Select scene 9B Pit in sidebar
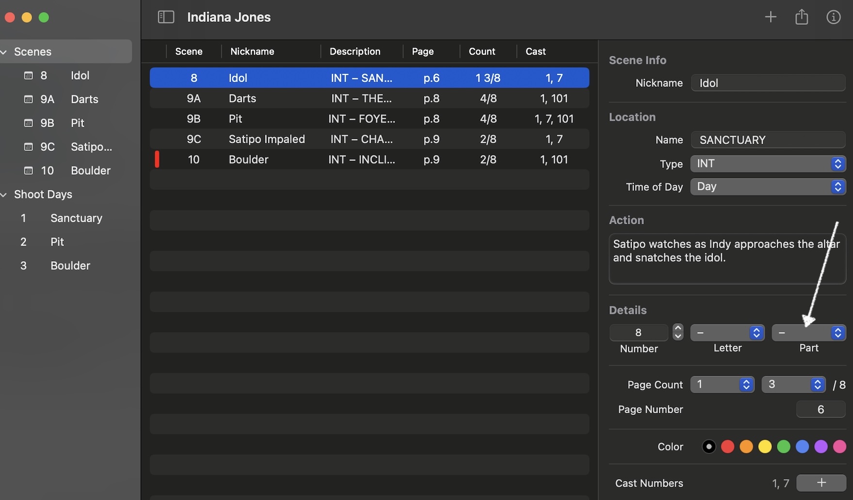853x500 pixels. (x=66, y=123)
